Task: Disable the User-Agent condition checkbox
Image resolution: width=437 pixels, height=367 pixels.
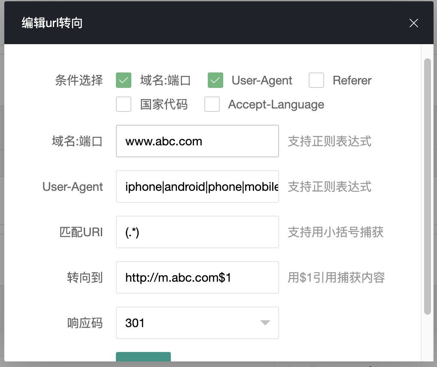Action: tap(215, 80)
